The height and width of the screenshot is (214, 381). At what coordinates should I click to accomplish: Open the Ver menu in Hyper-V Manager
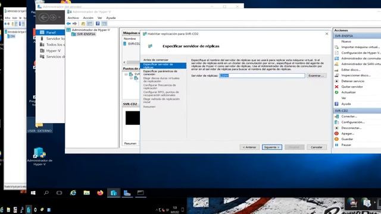pyautogui.click(x=99, y=18)
